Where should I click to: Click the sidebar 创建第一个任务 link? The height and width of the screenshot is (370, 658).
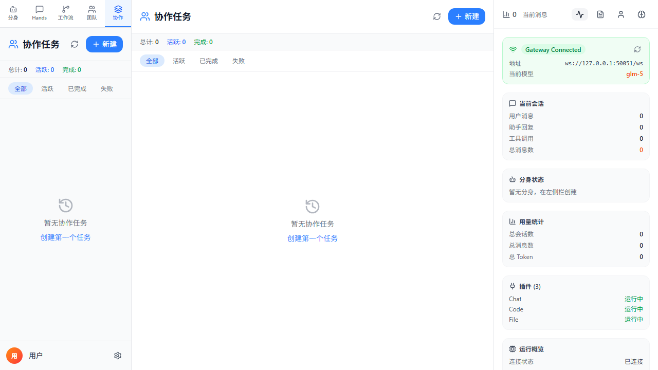66,237
